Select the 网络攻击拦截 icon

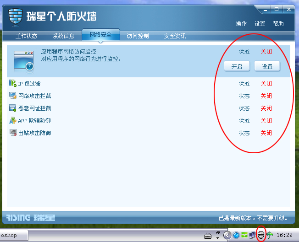click(13, 96)
